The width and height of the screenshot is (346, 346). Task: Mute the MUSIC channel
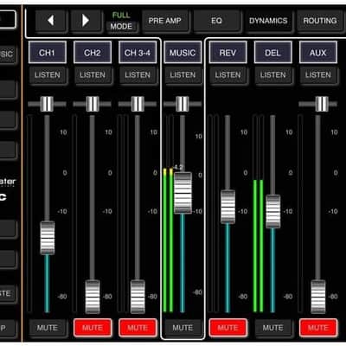(183, 328)
